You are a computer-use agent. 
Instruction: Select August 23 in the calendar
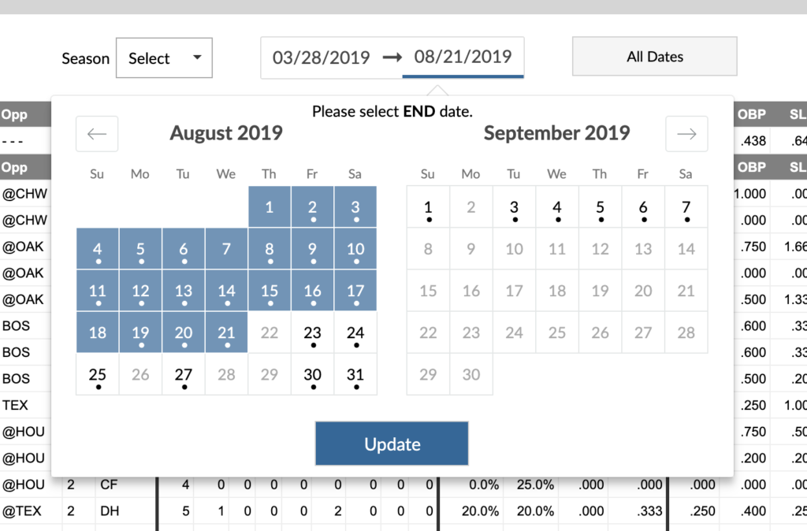click(313, 332)
